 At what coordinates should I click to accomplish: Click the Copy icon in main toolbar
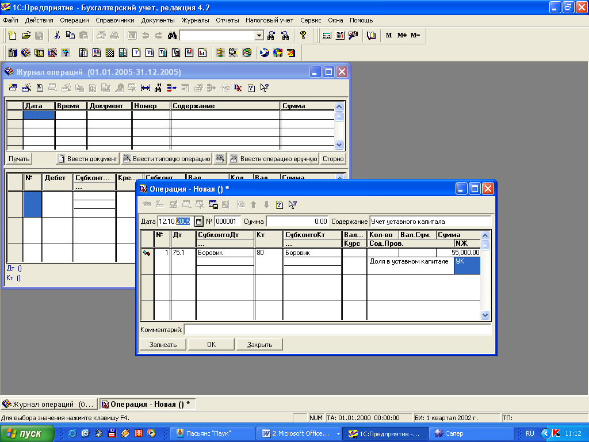coord(70,35)
